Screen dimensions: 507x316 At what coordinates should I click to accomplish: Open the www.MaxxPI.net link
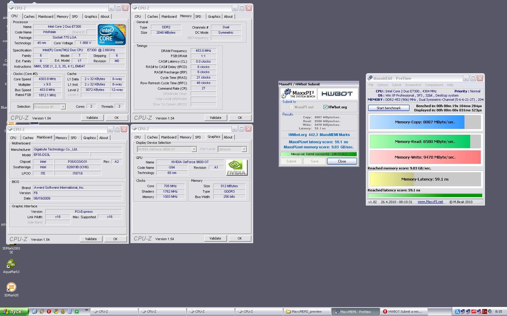tap(430, 202)
